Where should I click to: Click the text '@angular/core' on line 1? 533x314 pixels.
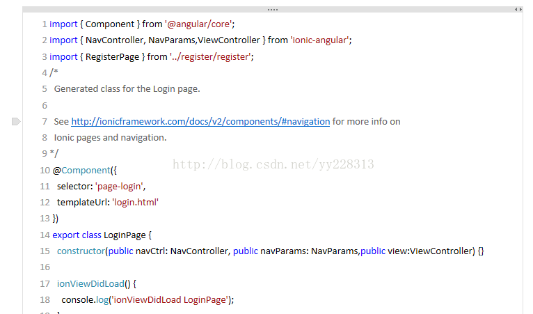198,24
